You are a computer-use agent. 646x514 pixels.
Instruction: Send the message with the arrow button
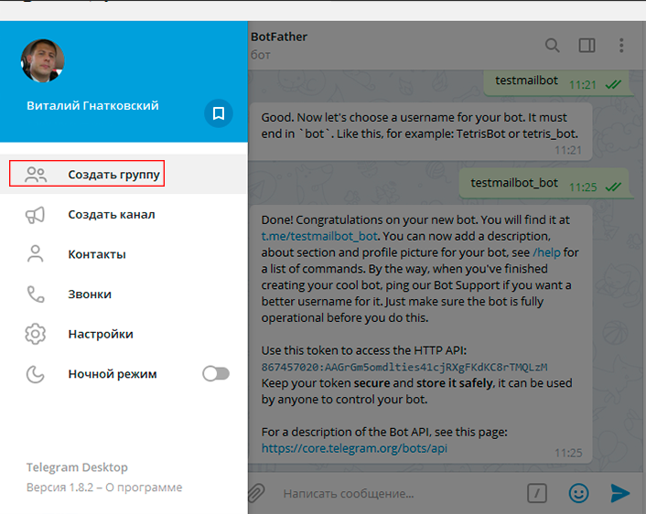pyautogui.click(x=619, y=493)
